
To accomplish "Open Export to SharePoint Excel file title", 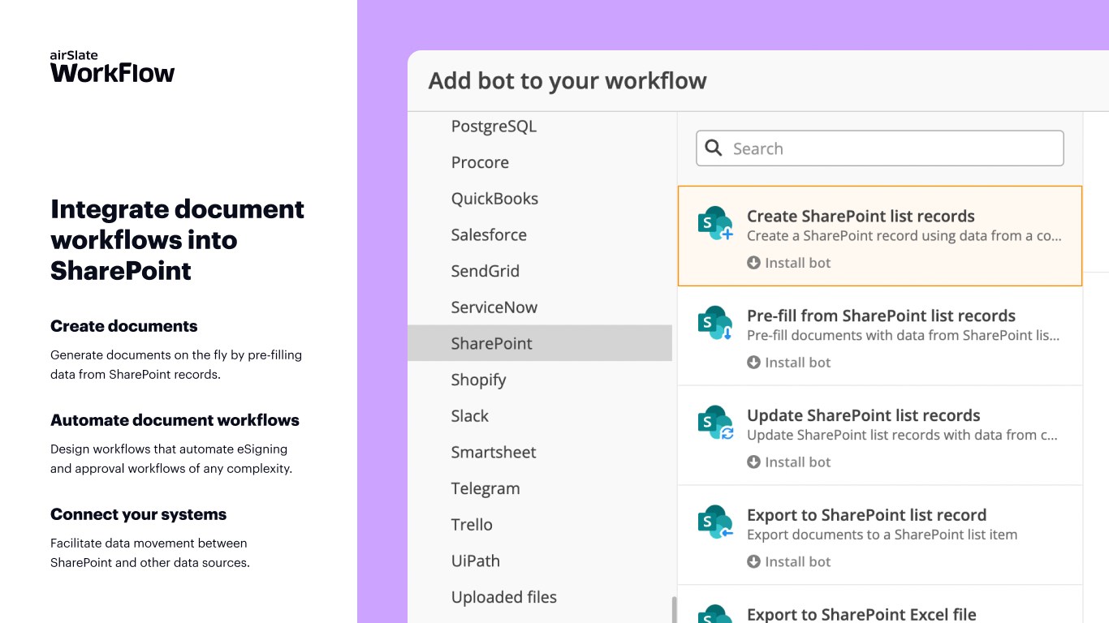I will 861,615.
